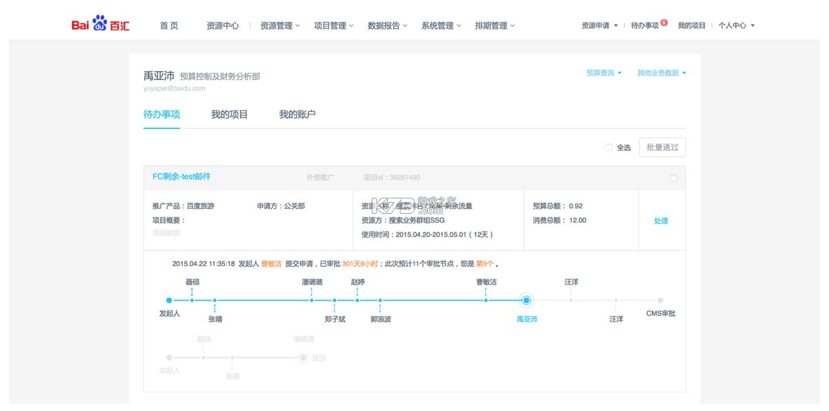Screen dimensions: 829x411
Task: Expand the 资源管理 dropdown menu
Action: (280, 26)
